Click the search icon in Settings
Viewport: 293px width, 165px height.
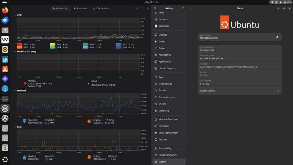tap(155, 8)
